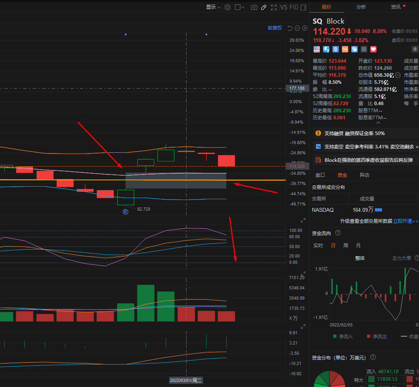Click the 立即开通 upgrade link

[406, 221]
